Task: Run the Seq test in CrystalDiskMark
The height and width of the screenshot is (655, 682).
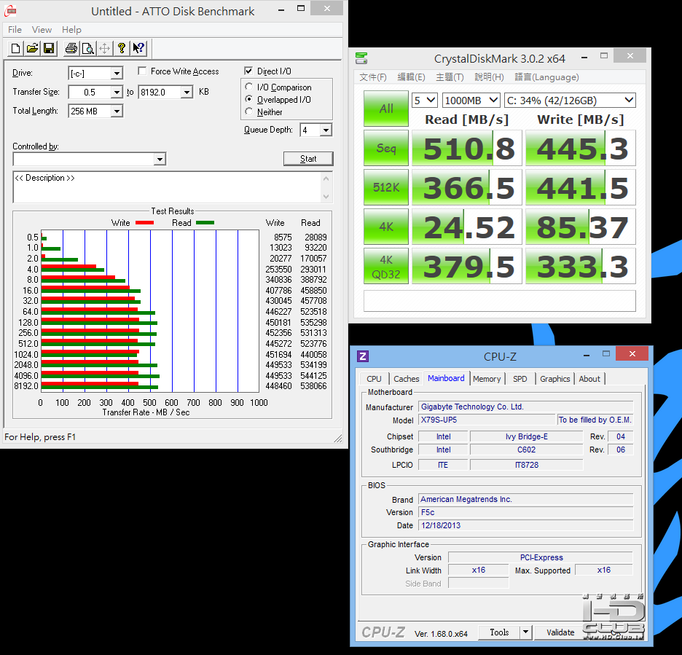Action: (x=385, y=148)
